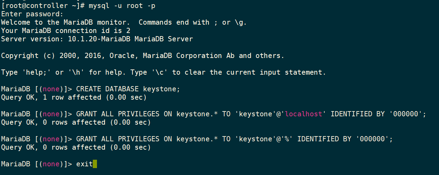The height and width of the screenshot is (175, 439).
Task: Click 'keystone.*' in the localhost GRANT statement
Action: 197,114
